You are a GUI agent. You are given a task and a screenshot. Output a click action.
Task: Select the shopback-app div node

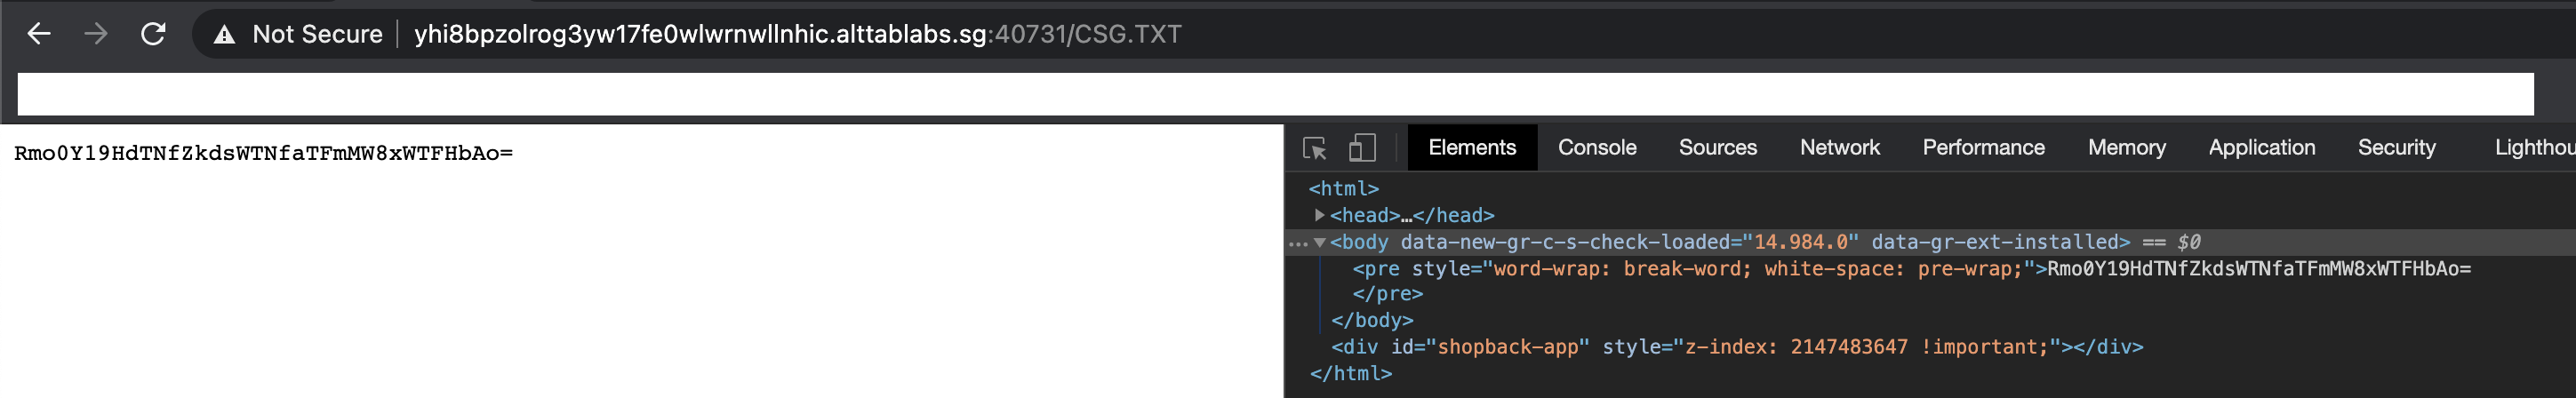tap(1737, 347)
